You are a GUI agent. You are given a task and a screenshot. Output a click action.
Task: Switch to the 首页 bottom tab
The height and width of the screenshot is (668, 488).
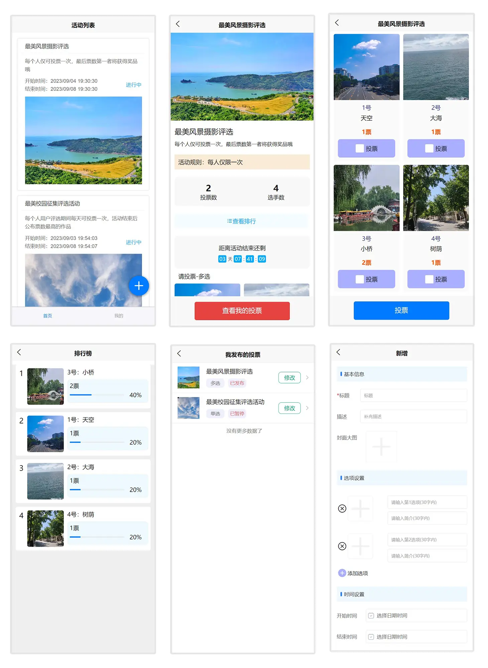point(47,316)
